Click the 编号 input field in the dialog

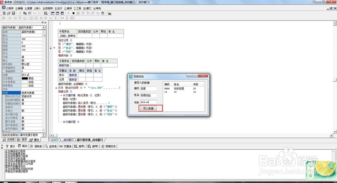click(149, 88)
